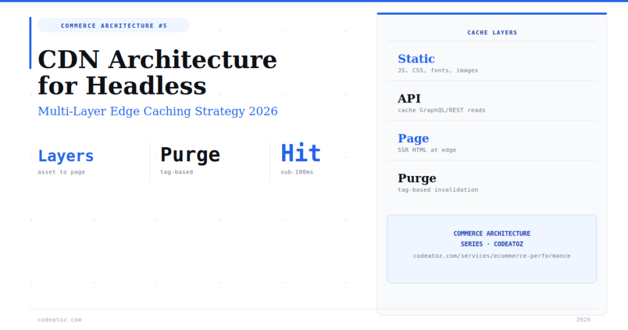
Task: Open the codeatoz.com/services/ecommerce-performance link
Action: (492, 256)
